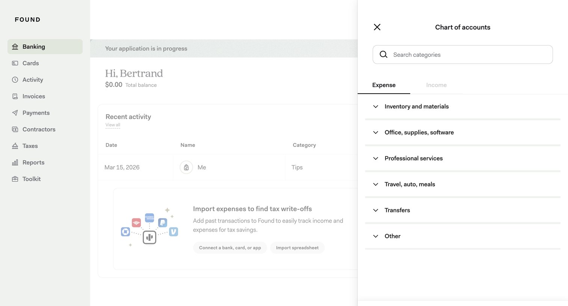The width and height of the screenshot is (568, 306).
Task: Click the Date column header
Action: (111, 145)
